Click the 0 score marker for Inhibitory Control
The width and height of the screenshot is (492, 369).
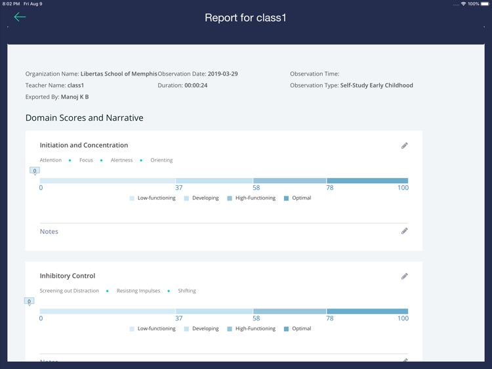click(29, 301)
